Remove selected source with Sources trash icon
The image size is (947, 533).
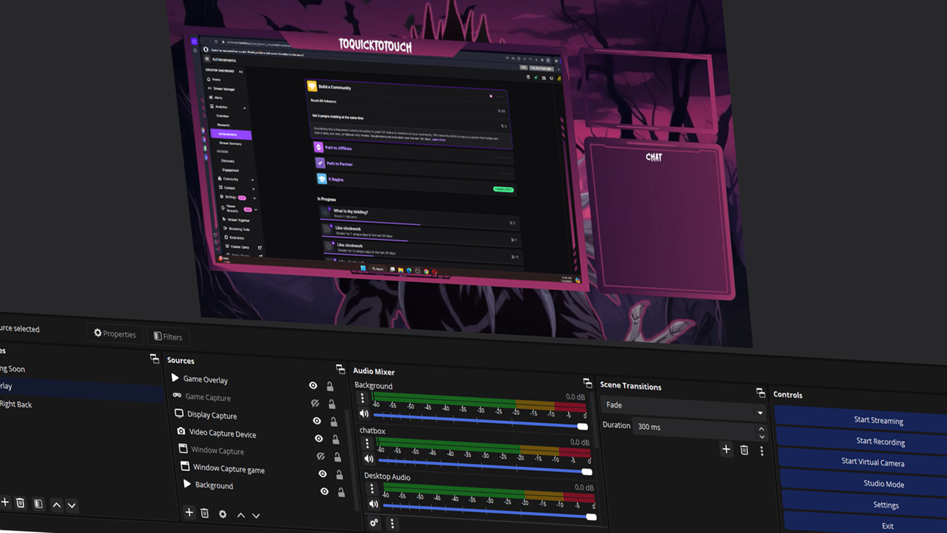pyautogui.click(x=205, y=513)
